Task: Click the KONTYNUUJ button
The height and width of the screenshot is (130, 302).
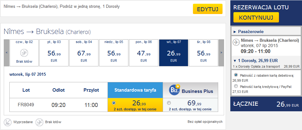Action: pos(256,17)
